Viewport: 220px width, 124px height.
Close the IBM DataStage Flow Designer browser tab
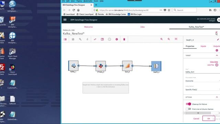tap(91, 5)
